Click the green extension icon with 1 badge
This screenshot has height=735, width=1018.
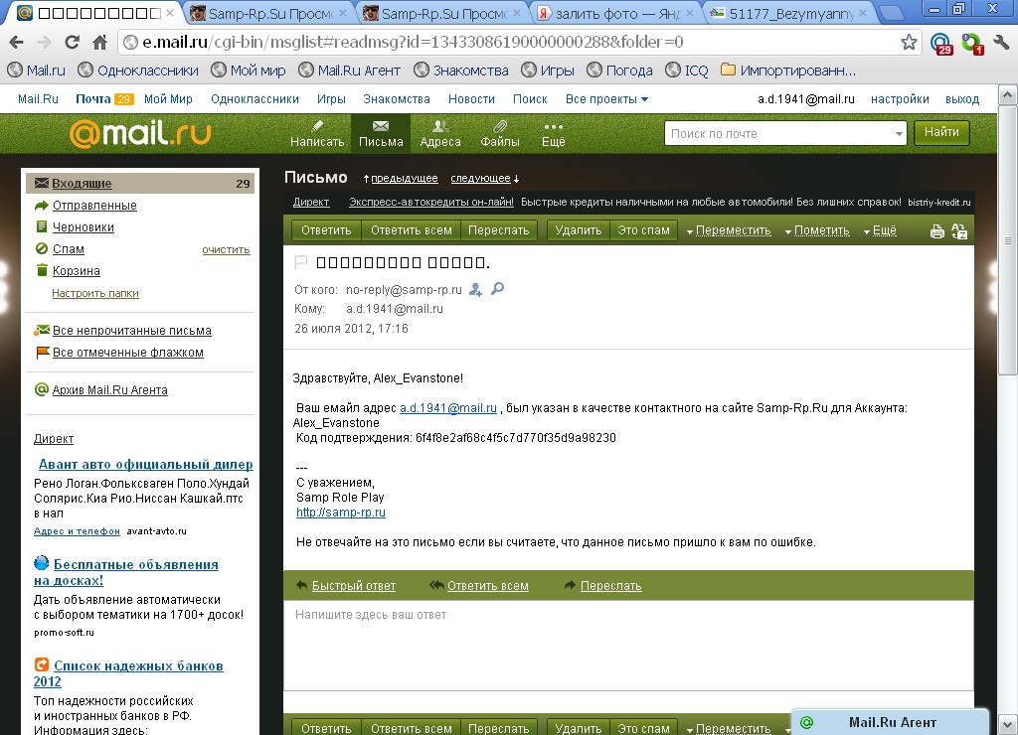tap(972, 44)
